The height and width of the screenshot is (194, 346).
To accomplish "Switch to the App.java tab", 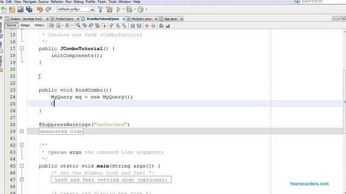I will pyautogui.click(x=170, y=19).
